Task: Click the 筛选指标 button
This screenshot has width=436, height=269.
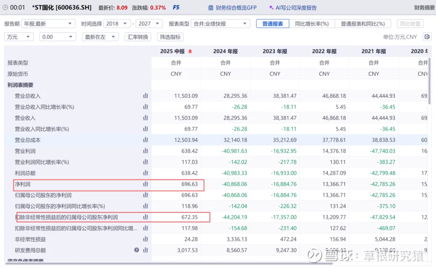Action: pos(170,37)
